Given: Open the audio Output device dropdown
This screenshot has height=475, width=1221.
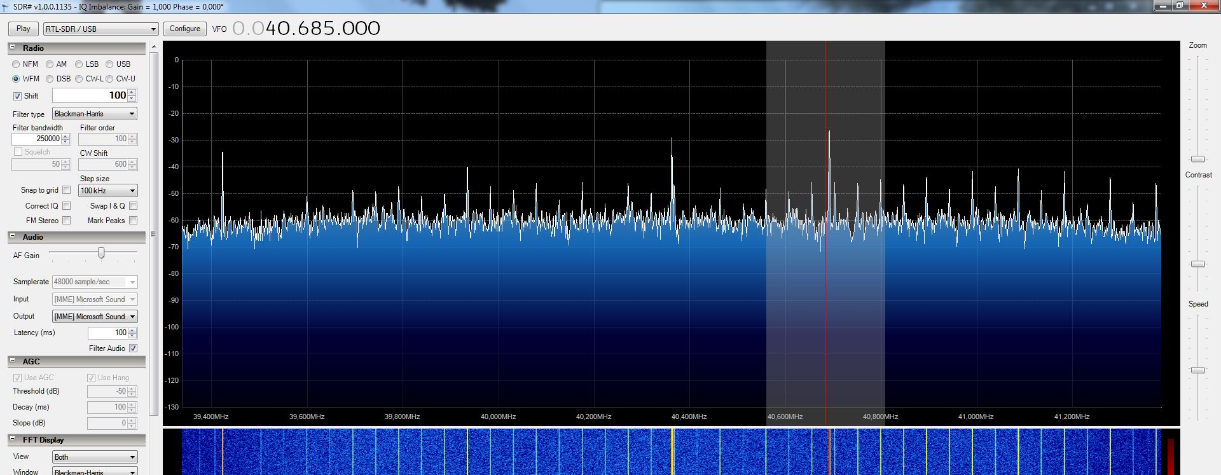Looking at the screenshot, I should click(x=95, y=317).
